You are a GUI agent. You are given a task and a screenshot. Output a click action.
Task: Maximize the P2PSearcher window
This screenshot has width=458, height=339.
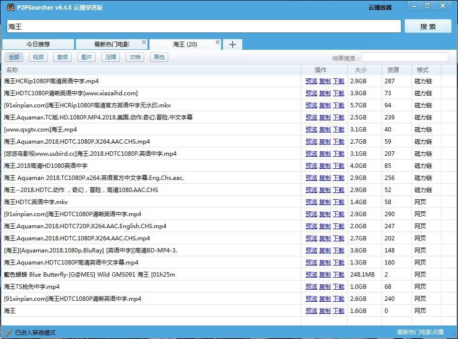(427, 6)
